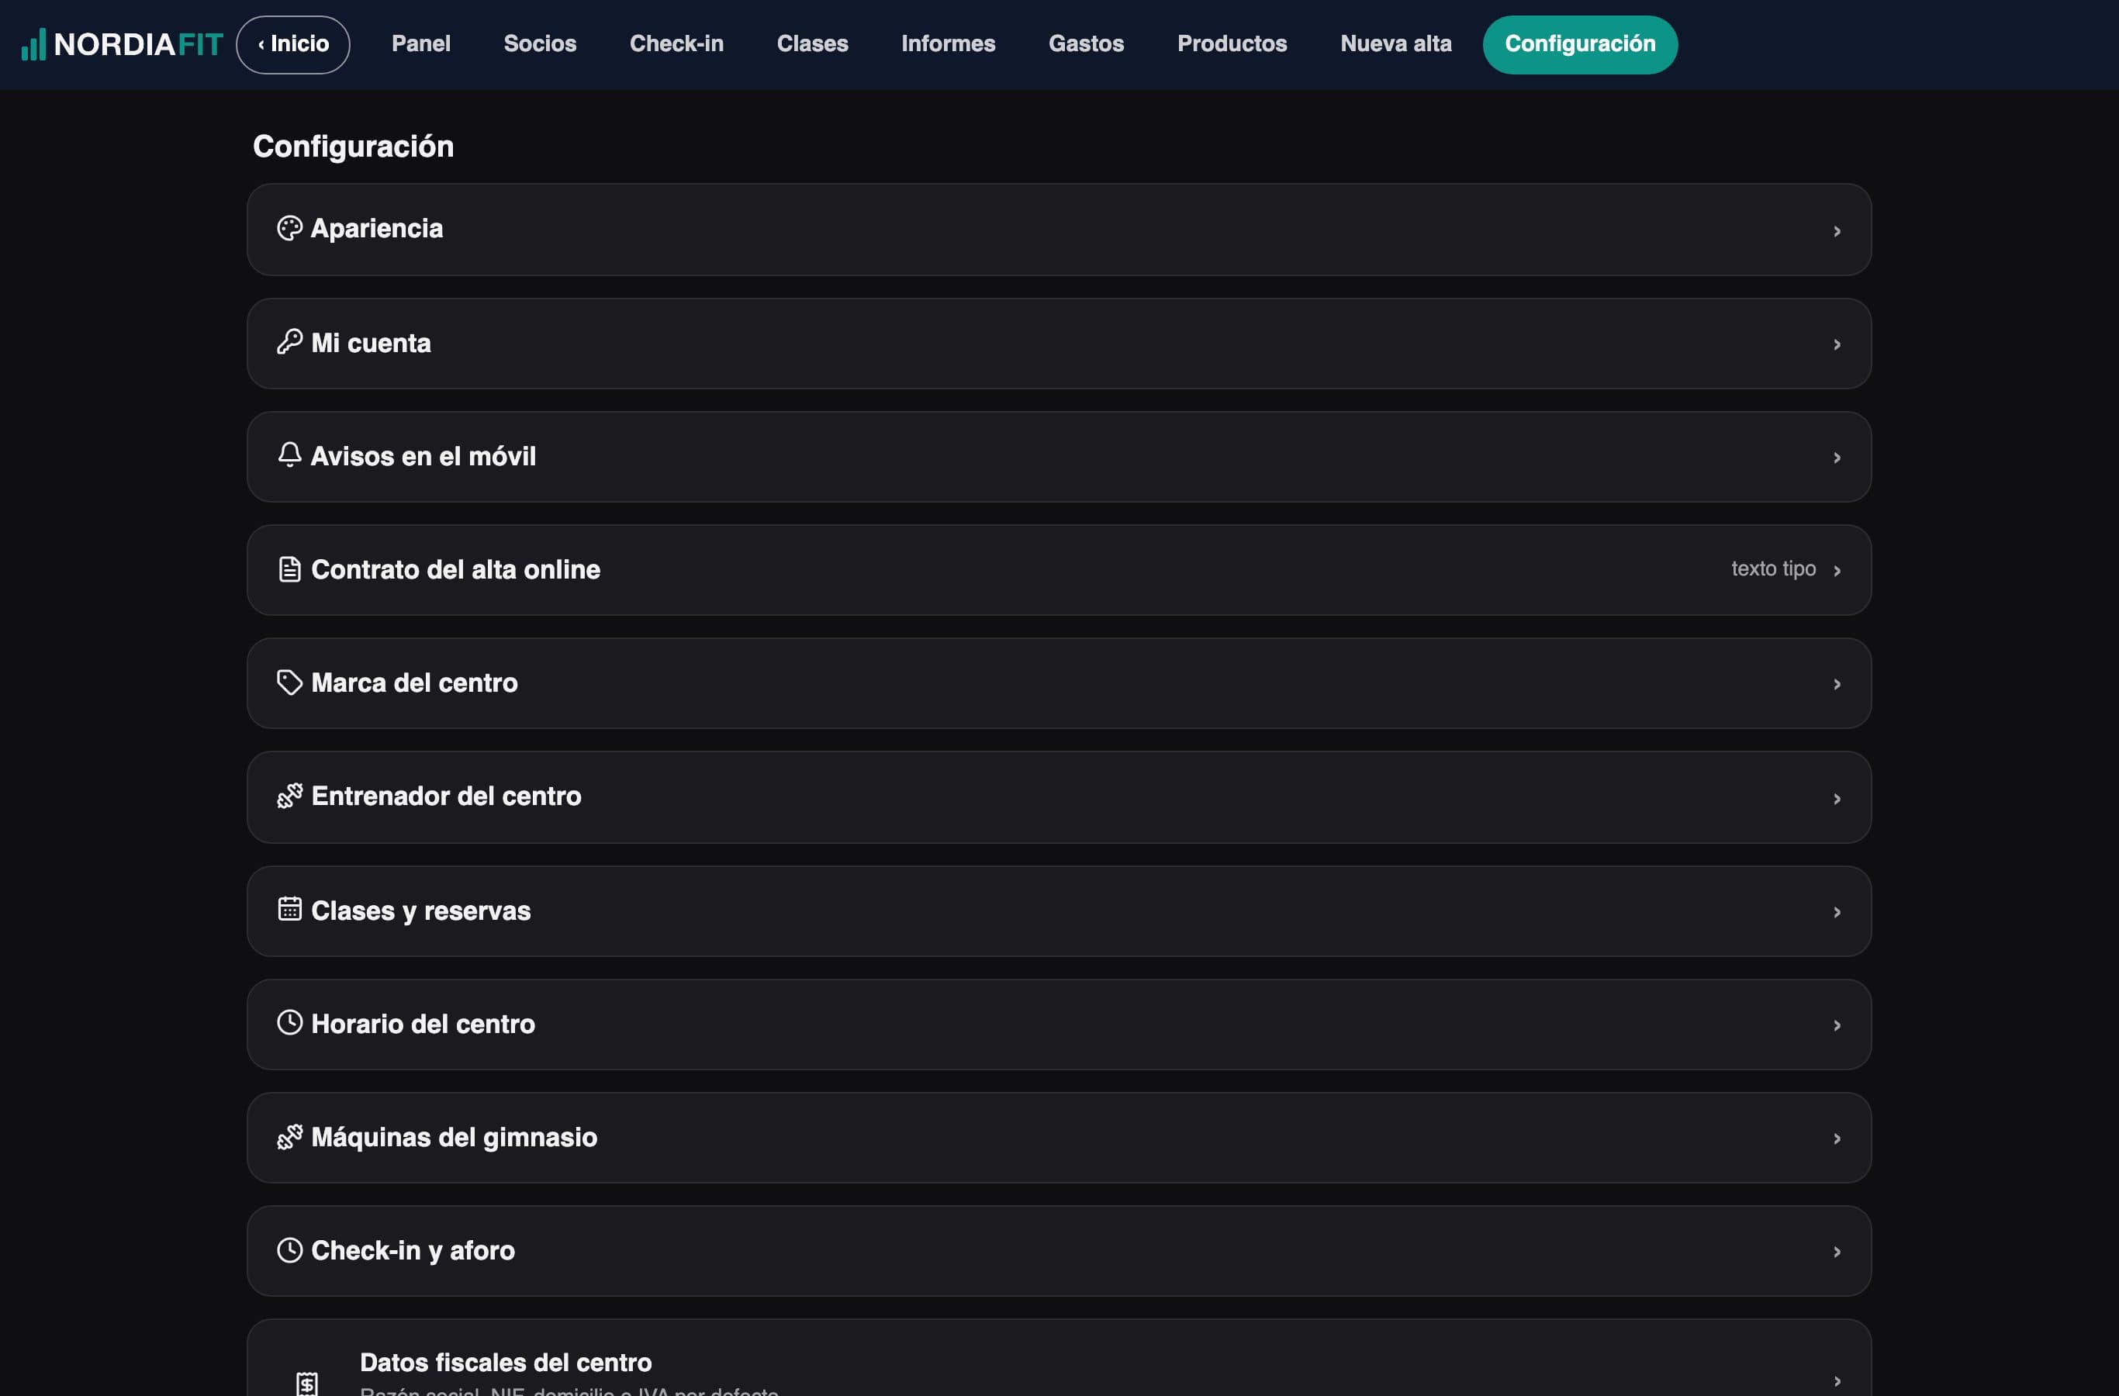Open the Clases navigation tab
Image resolution: width=2119 pixels, height=1396 pixels.
(x=812, y=43)
